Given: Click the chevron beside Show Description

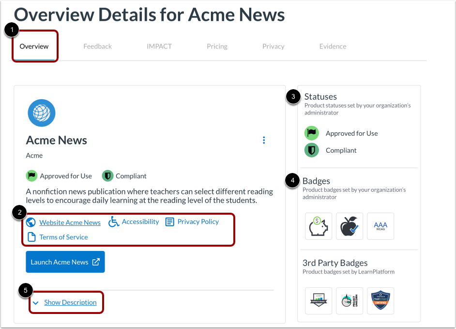Looking at the screenshot, I should tap(36, 303).
